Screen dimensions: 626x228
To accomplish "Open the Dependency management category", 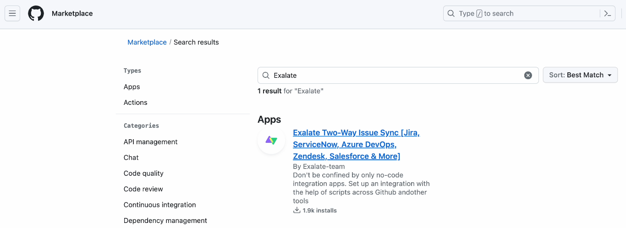I will click(165, 221).
